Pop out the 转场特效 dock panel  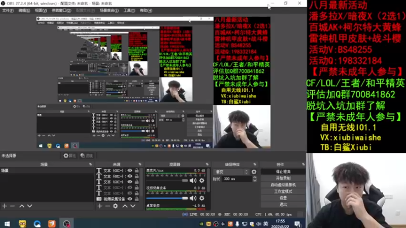pos(255,164)
